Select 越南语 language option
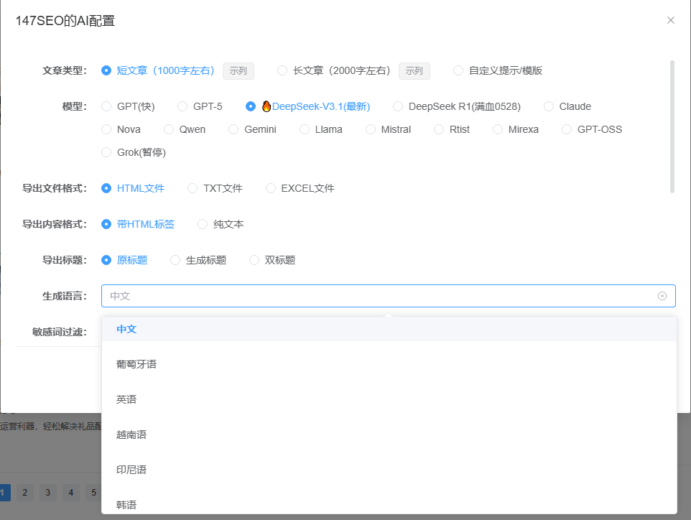The height and width of the screenshot is (520, 691). 130,434
